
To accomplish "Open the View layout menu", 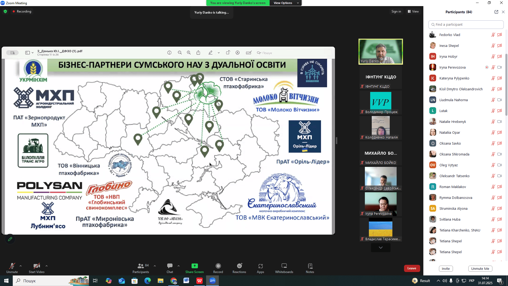I will pos(413,11).
